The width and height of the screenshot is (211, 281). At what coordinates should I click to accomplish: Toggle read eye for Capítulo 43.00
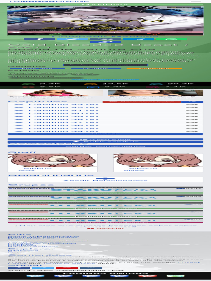click(x=192, y=105)
